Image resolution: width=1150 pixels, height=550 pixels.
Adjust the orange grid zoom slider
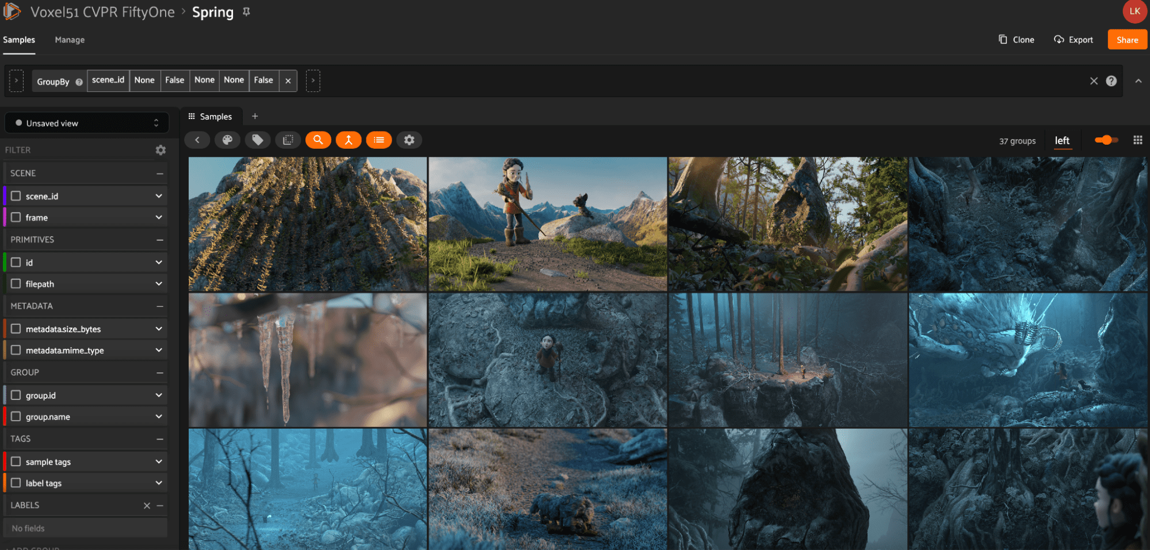click(x=1106, y=140)
